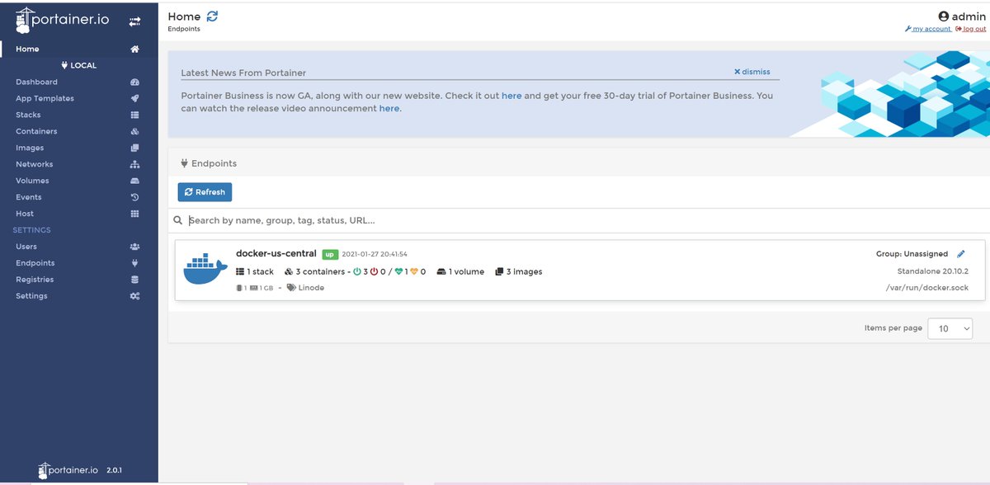
Task: Click the pencil edit icon for docker-us-central
Action: pos(960,254)
